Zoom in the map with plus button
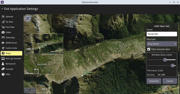The image size is (180, 94). click(x=27, y=90)
